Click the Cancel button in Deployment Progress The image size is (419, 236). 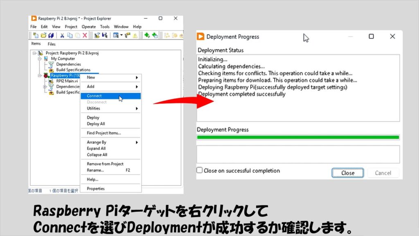[383, 173]
